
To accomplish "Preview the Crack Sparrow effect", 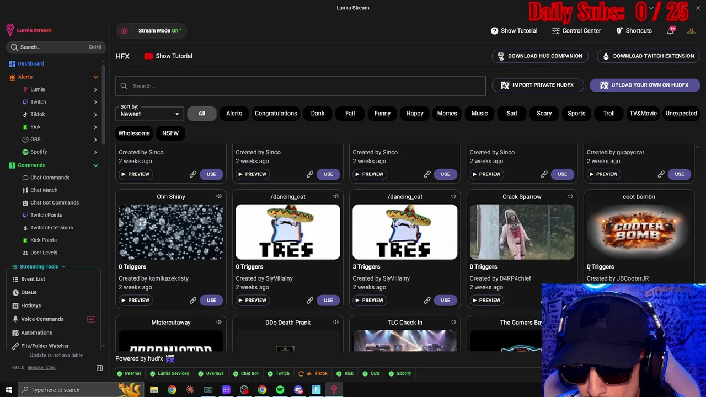I will 486,300.
